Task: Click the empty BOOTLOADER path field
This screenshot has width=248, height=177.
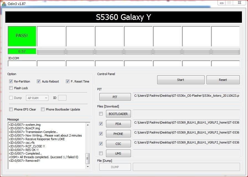Action: 186,114
